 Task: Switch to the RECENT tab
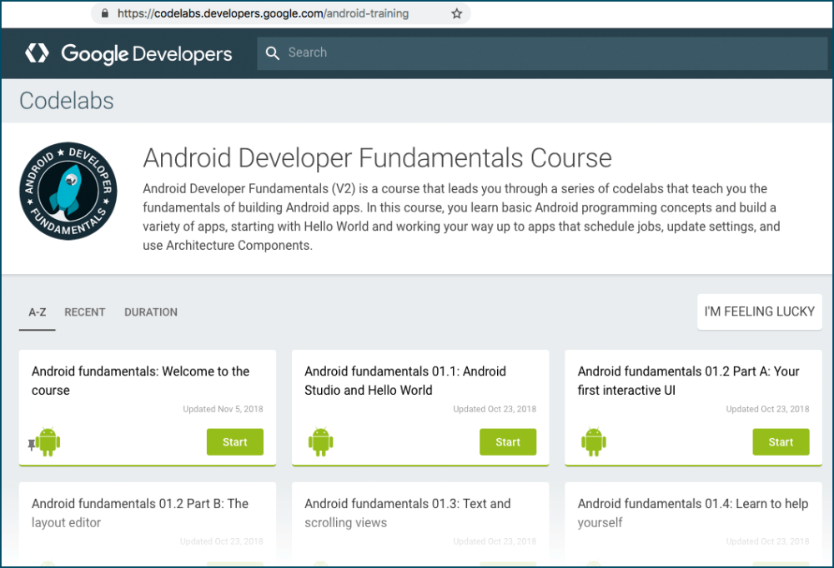click(x=84, y=311)
